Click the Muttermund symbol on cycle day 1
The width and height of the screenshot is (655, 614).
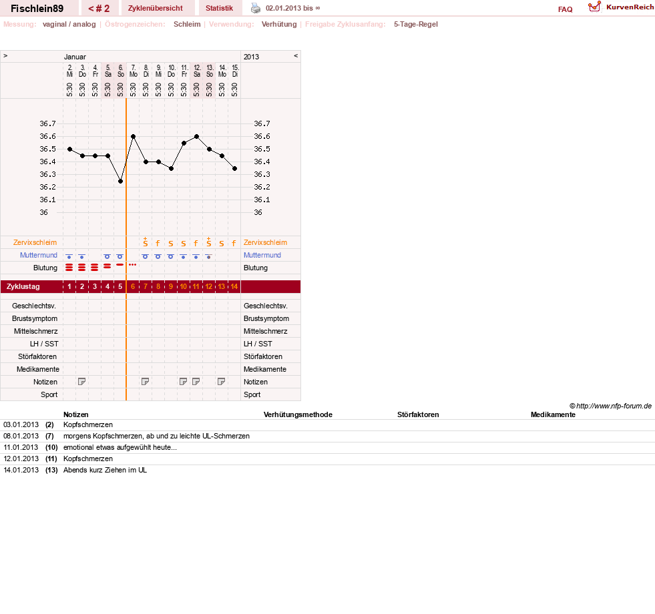pos(69,256)
